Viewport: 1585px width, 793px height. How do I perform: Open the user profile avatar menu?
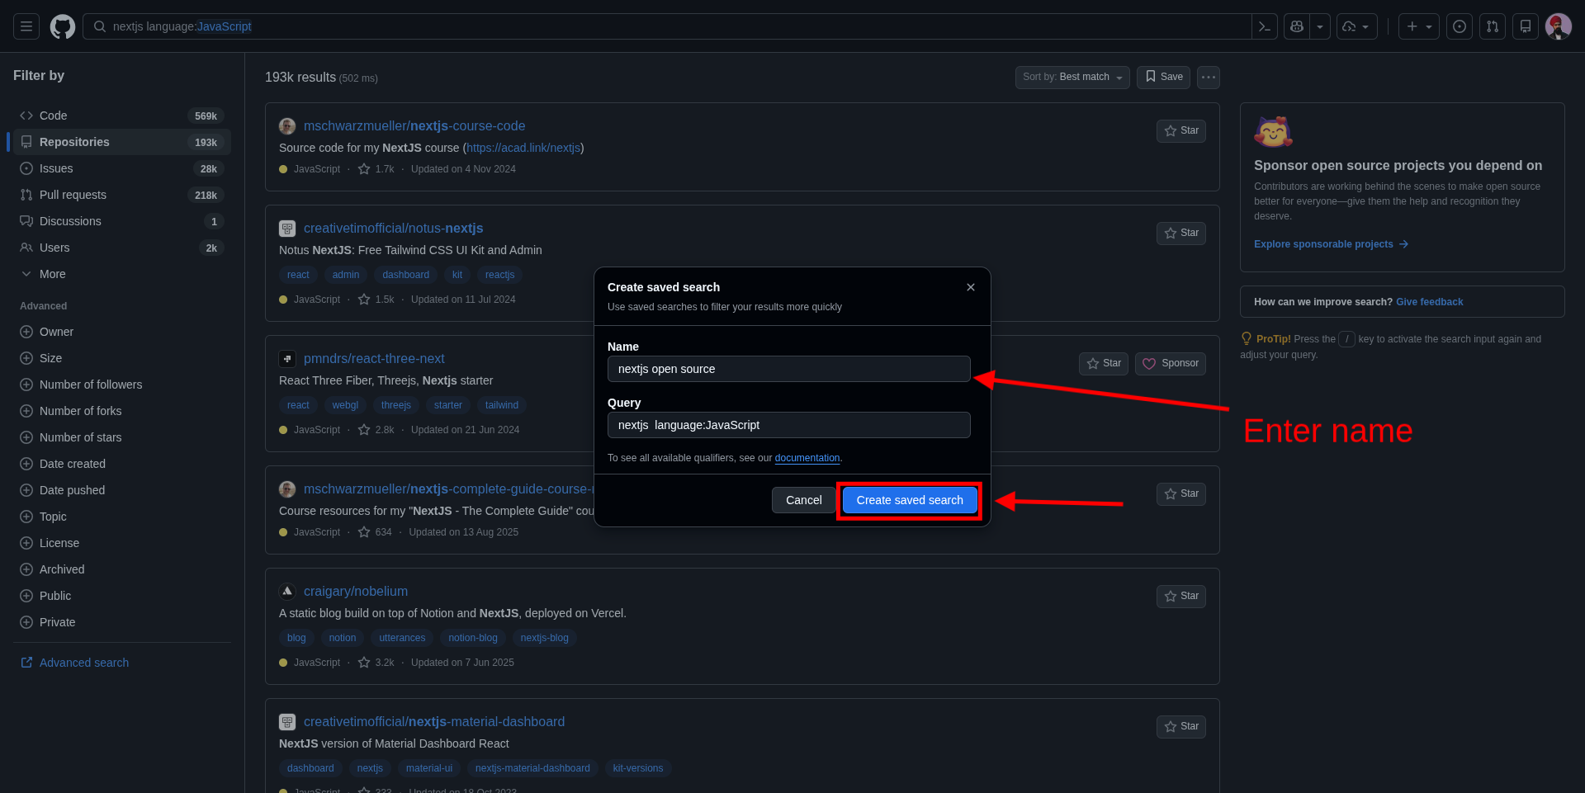coord(1559,26)
